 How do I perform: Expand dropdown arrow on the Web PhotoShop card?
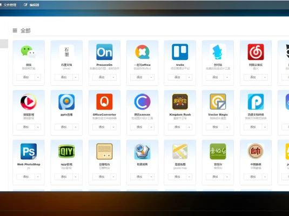coord(38,177)
